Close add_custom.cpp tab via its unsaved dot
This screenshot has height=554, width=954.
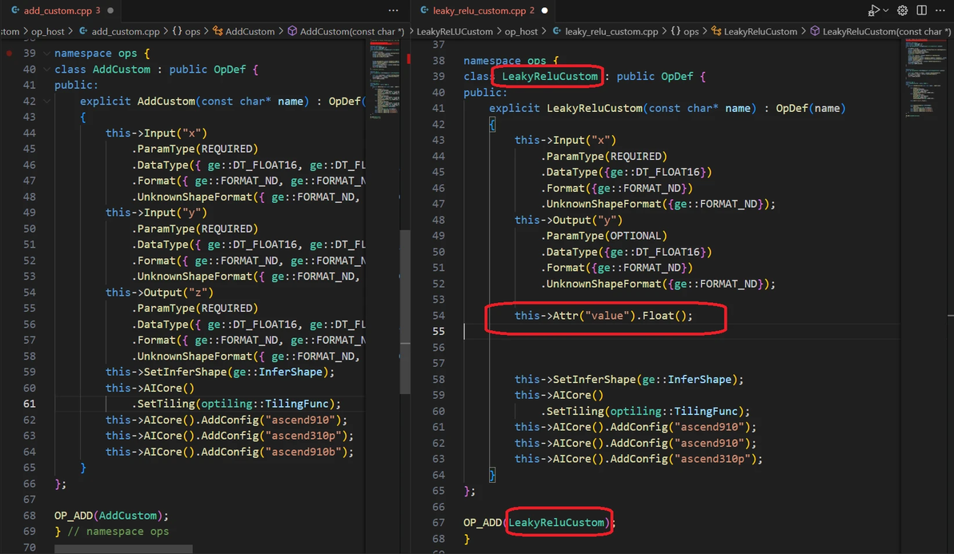coord(110,10)
